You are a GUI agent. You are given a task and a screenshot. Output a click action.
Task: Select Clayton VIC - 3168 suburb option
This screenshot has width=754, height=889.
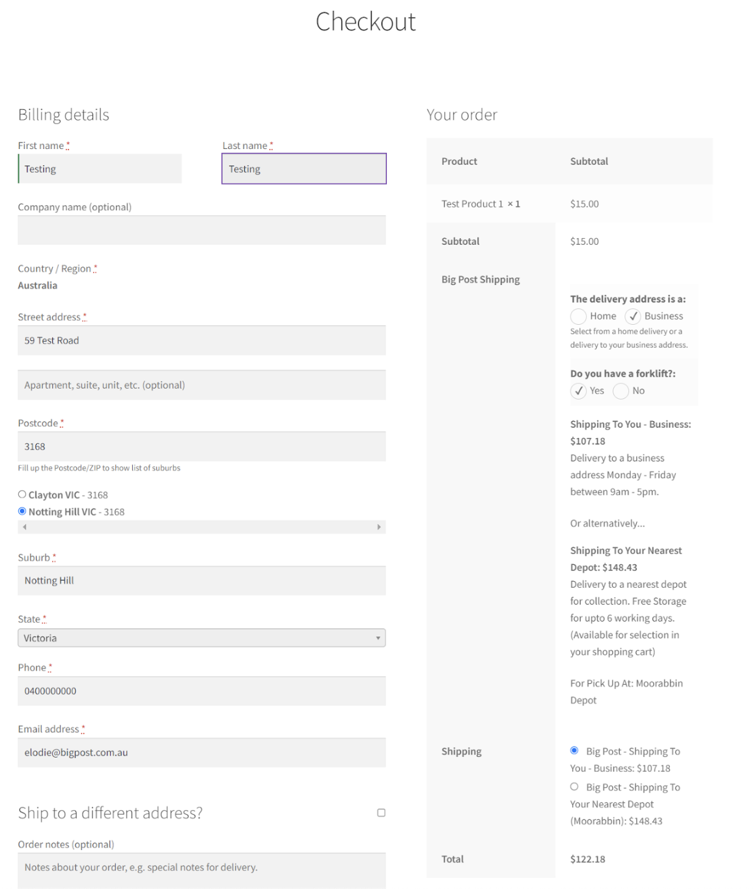pyautogui.click(x=22, y=495)
